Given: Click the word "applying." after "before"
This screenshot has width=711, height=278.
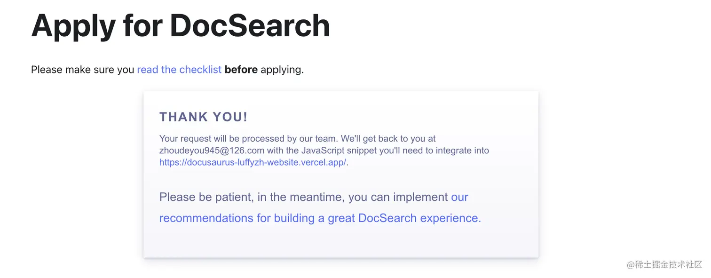Looking at the screenshot, I should coord(282,70).
